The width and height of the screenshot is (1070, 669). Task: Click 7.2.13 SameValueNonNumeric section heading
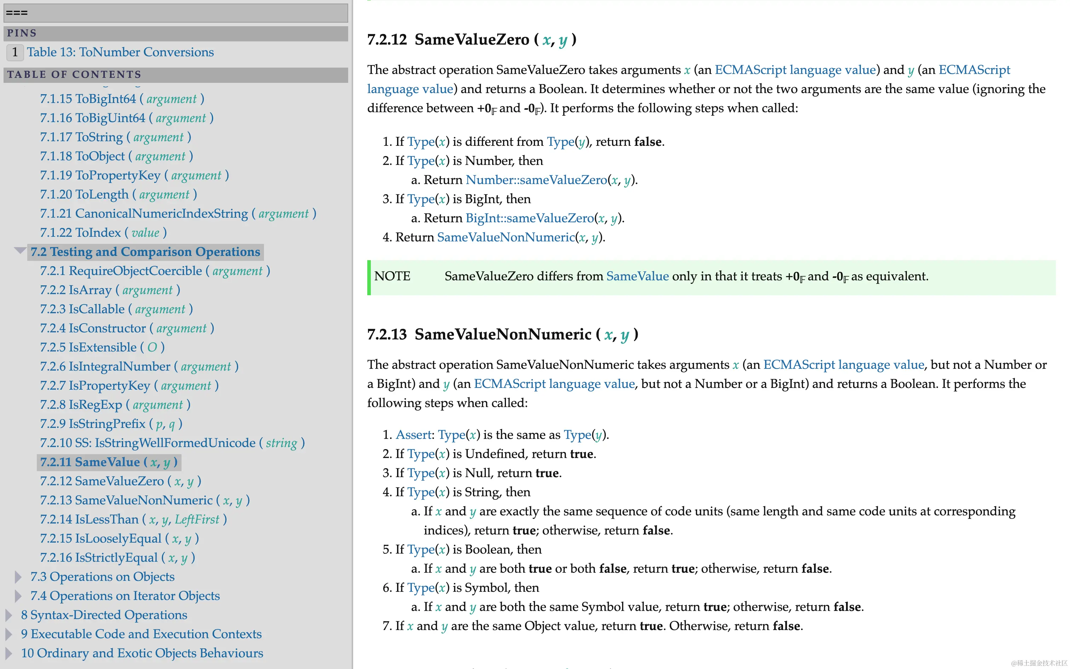(502, 334)
